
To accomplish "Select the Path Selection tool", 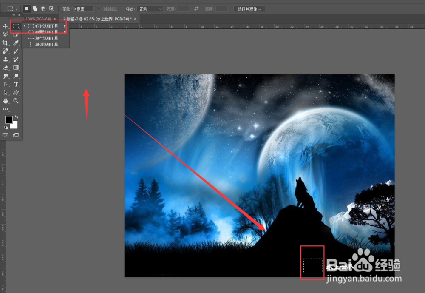I will pos(5,93).
